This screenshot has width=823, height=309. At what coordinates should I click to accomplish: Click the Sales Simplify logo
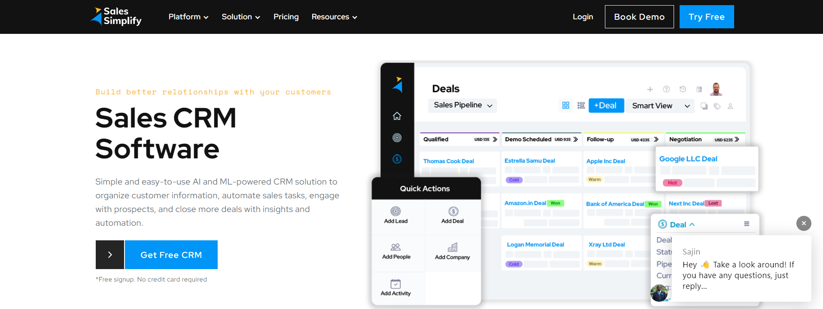(115, 16)
